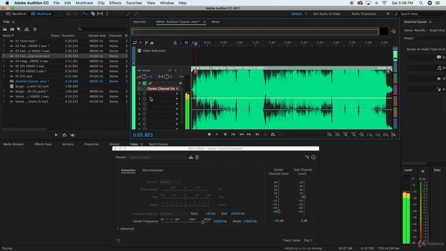446x251 pixels.
Task: Click the green Play button in the editor transport
Action: pyautogui.click(x=217, y=135)
